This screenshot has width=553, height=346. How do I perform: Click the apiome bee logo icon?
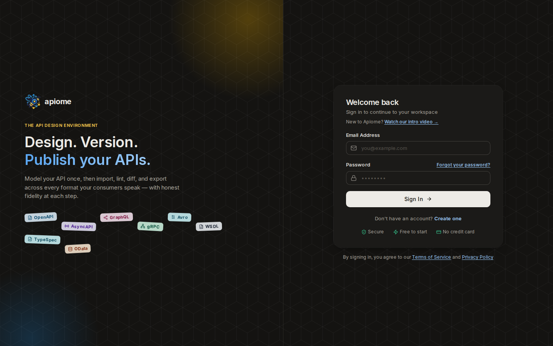point(33,101)
